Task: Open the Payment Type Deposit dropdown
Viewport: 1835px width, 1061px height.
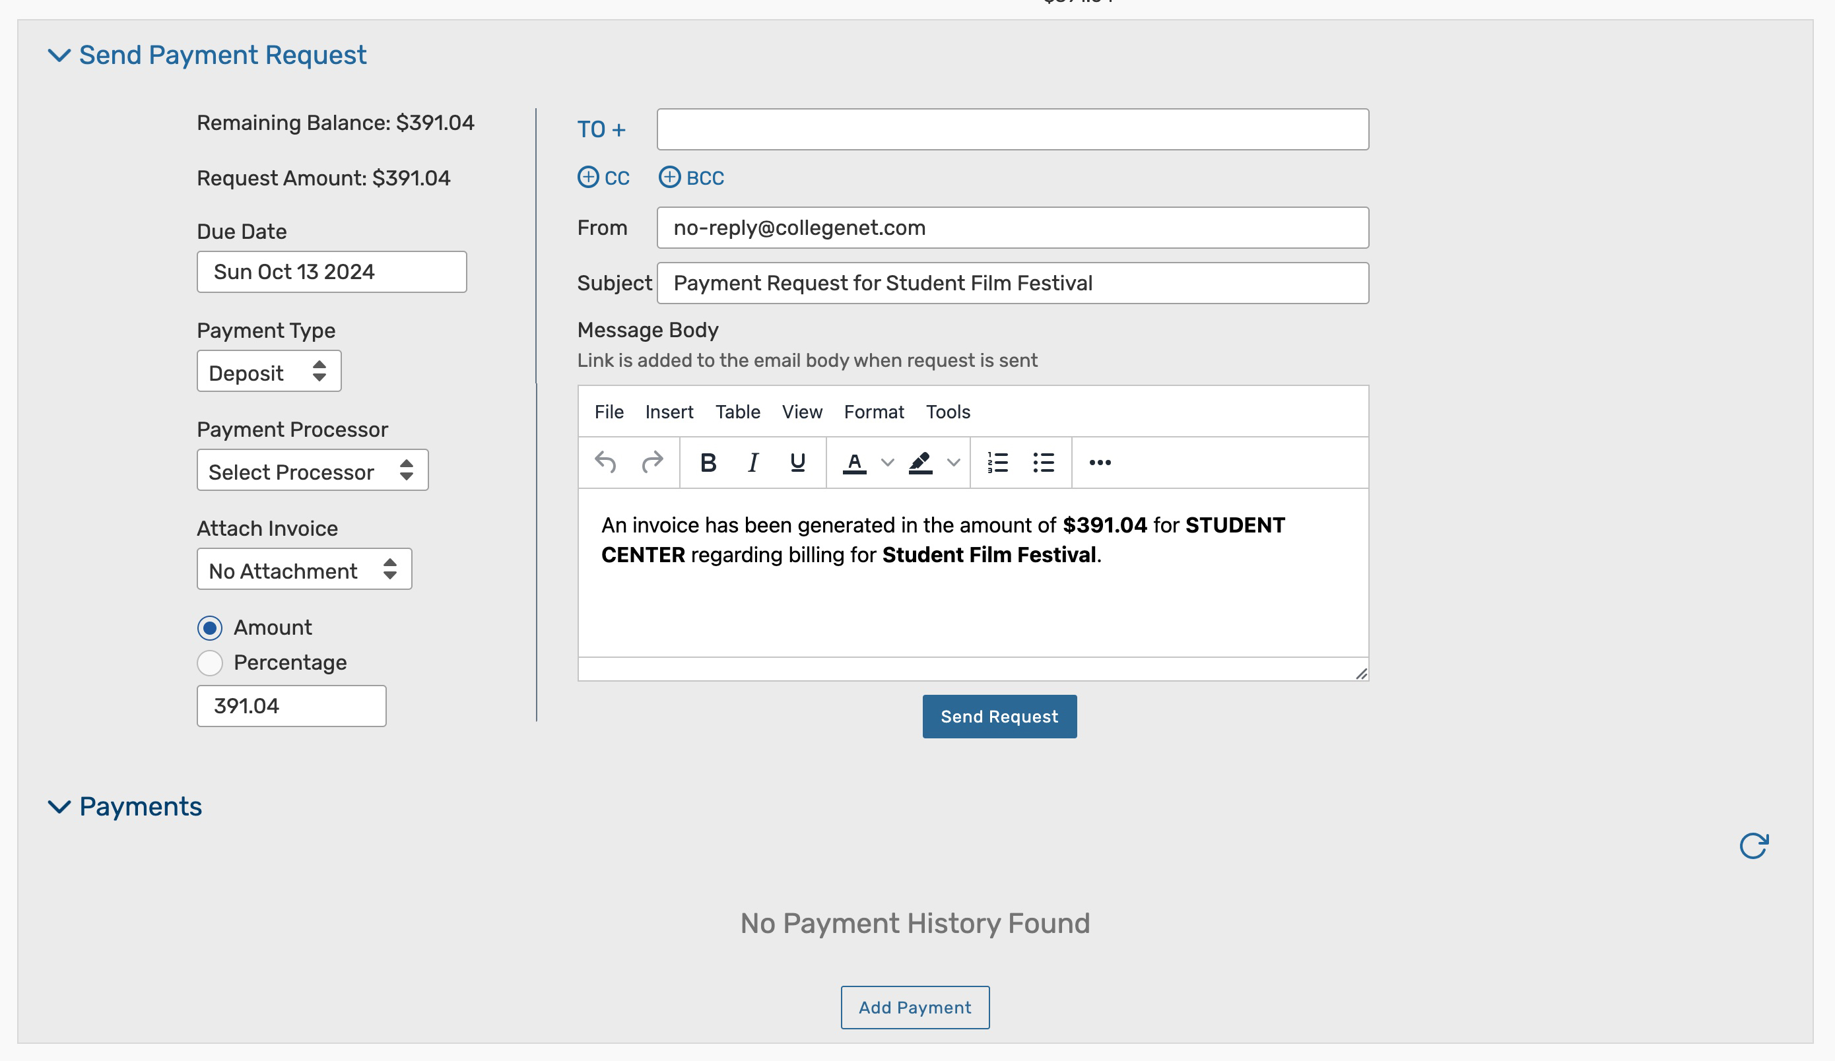Action: pos(269,372)
